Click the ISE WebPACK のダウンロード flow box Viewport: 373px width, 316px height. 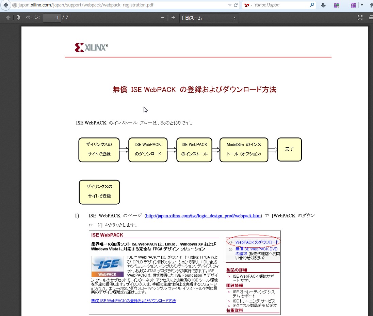coord(148,150)
